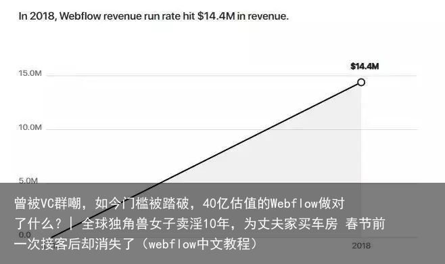
Task: Click the 40亿 text in the caption
Action: coord(216,204)
